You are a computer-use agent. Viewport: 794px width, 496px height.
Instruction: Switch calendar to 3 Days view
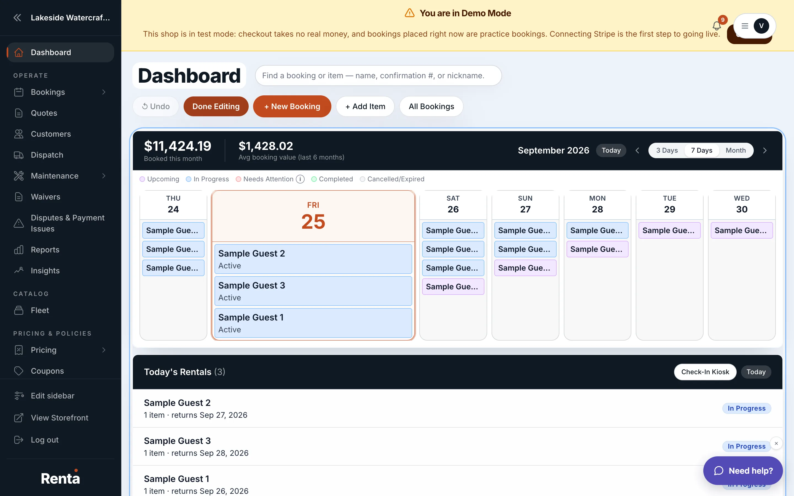[x=667, y=150]
